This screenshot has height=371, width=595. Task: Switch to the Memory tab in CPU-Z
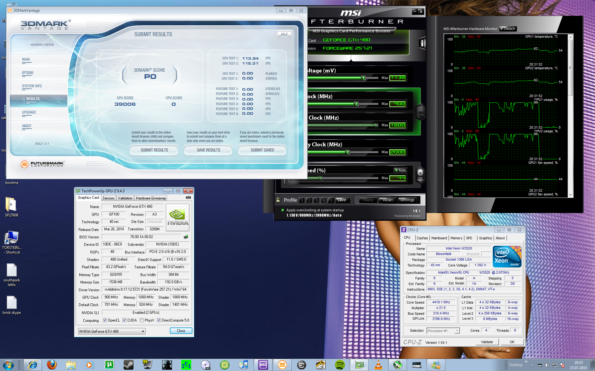click(456, 238)
